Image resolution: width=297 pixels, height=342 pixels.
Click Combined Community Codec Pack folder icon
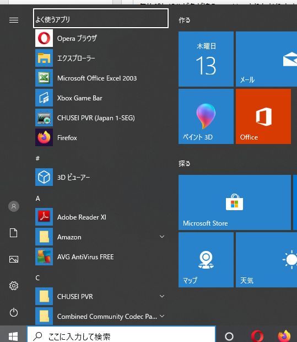click(44, 316)
